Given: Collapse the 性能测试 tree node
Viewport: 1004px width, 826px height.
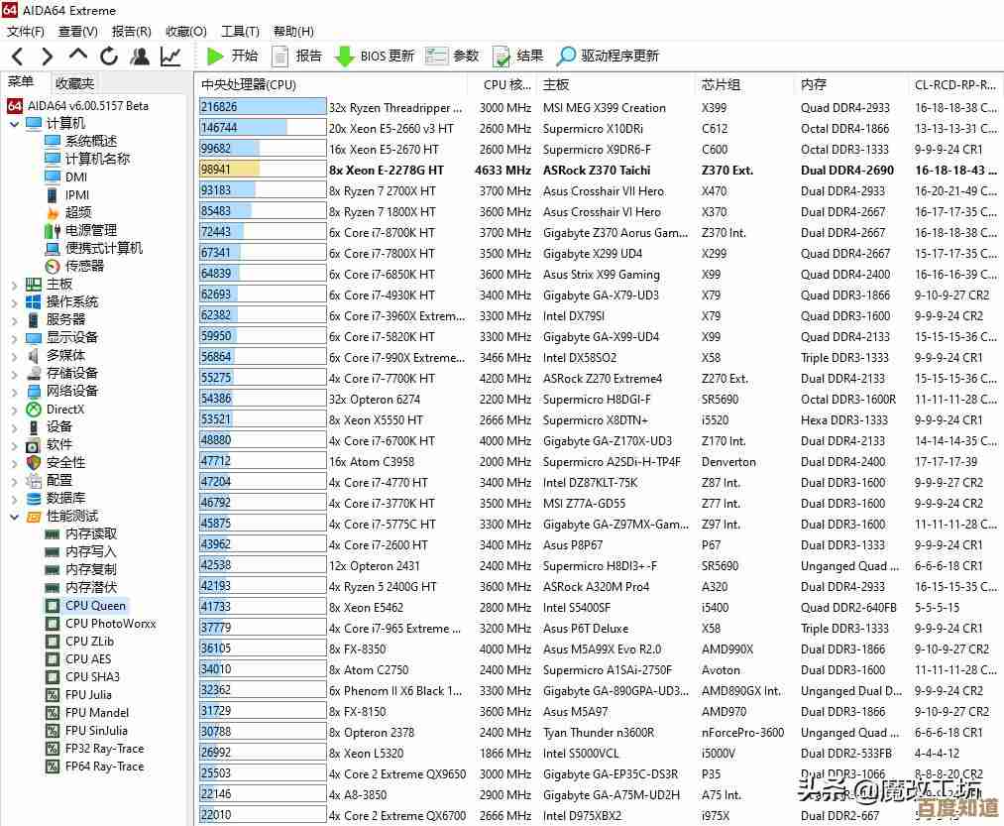Looking at the screenshot, I should pos(14,517).
